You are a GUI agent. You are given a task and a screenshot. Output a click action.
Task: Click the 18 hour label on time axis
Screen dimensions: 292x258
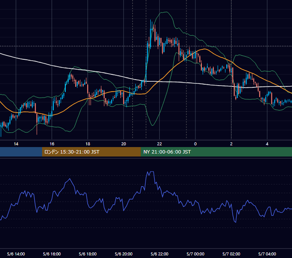88,144
